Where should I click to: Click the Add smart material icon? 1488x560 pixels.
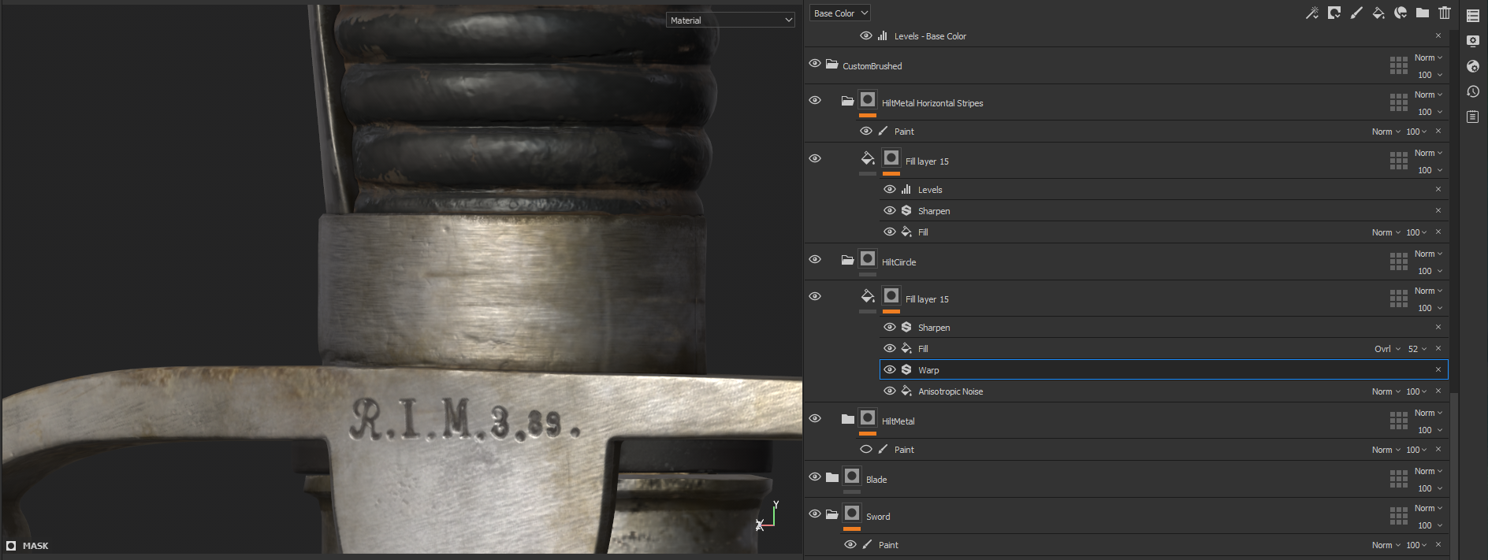click(1401, 13)
